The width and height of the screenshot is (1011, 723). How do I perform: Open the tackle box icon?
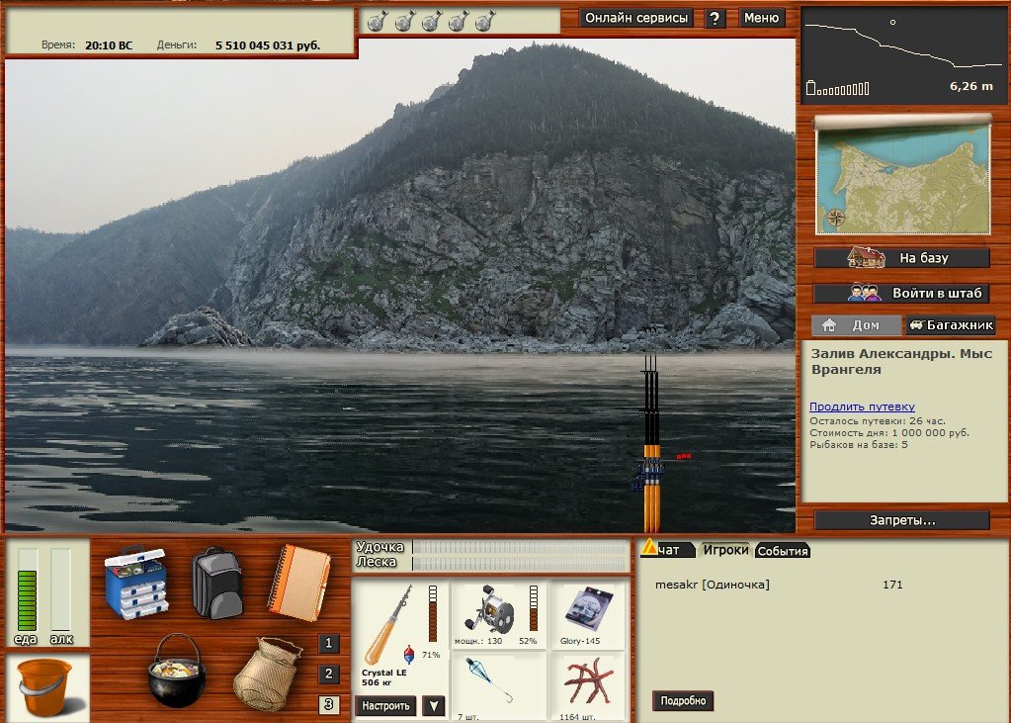(x=135, y=582)
